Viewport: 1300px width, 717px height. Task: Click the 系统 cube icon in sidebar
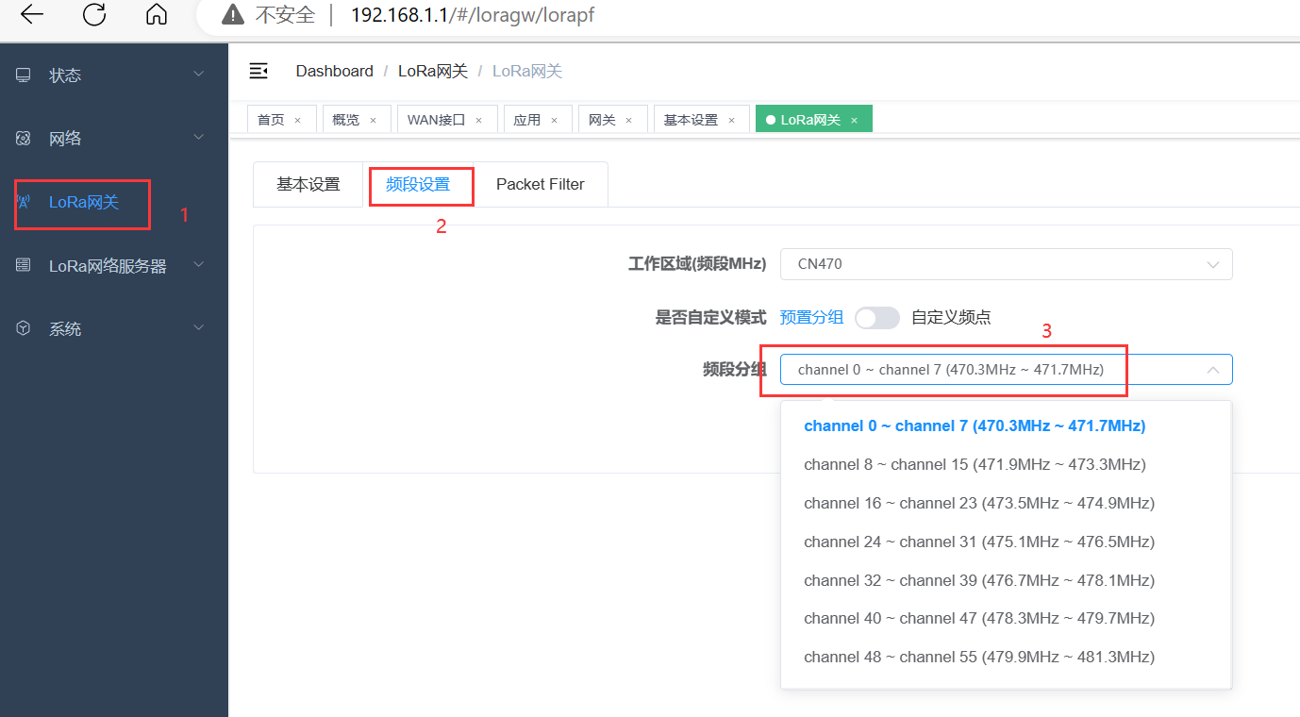point(24,328)
